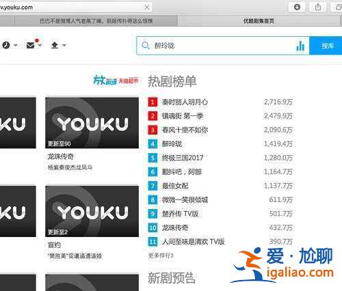Clear the address bar with X icon
Screen dimensions: 342x291
tap(147, 8)
